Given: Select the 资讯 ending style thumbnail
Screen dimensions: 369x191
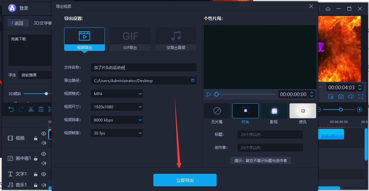Looking at the screenshot, I should [303, 111].
